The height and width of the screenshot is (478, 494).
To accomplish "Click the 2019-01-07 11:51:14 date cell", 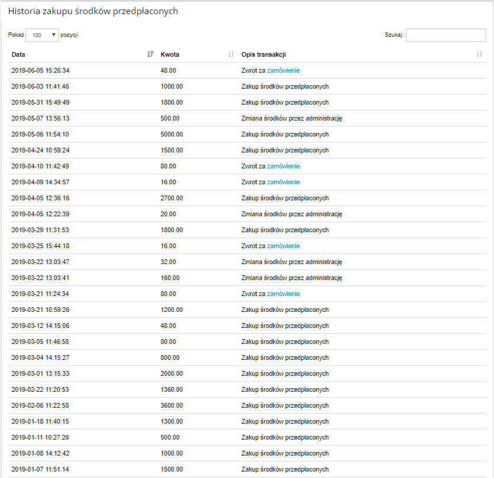I will (x=40, y=469).
